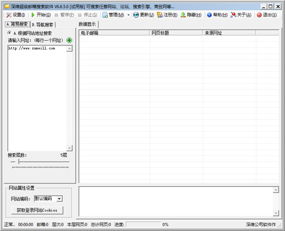The image size is (285, 231).
Task: Click the green plus add-URL icon
Action: tap(69, 40)
